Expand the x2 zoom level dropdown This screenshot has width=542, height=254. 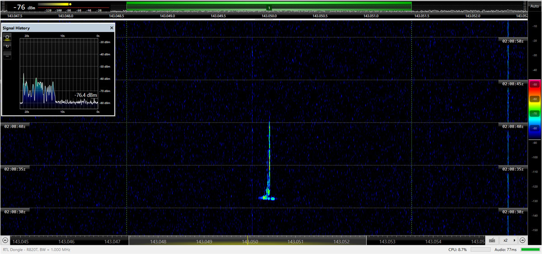pos(509,240)
